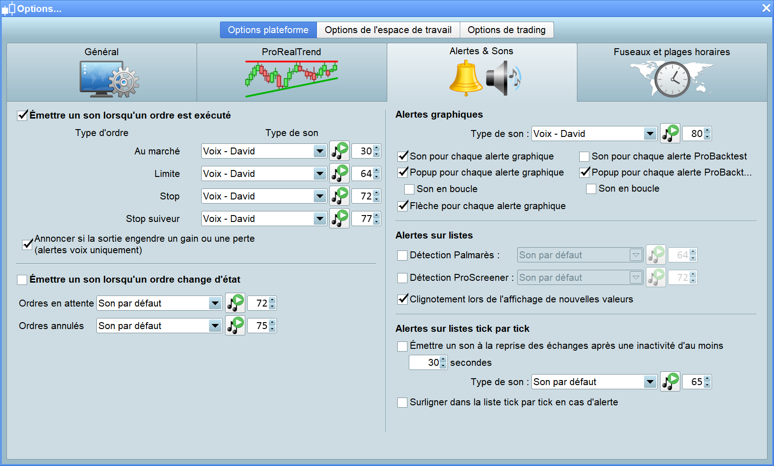Image resolution: width=774 pixels, height=466 pixels.
Task: Switch to Options de l'espace de travail tab
Action: [388, 30]
